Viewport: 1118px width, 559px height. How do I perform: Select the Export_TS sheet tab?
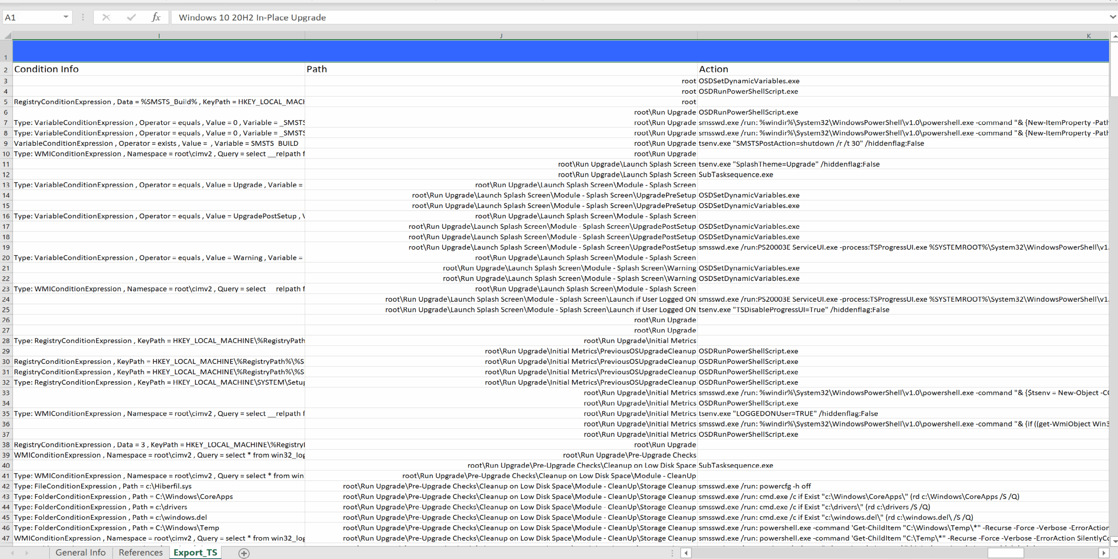pos(195,552)
